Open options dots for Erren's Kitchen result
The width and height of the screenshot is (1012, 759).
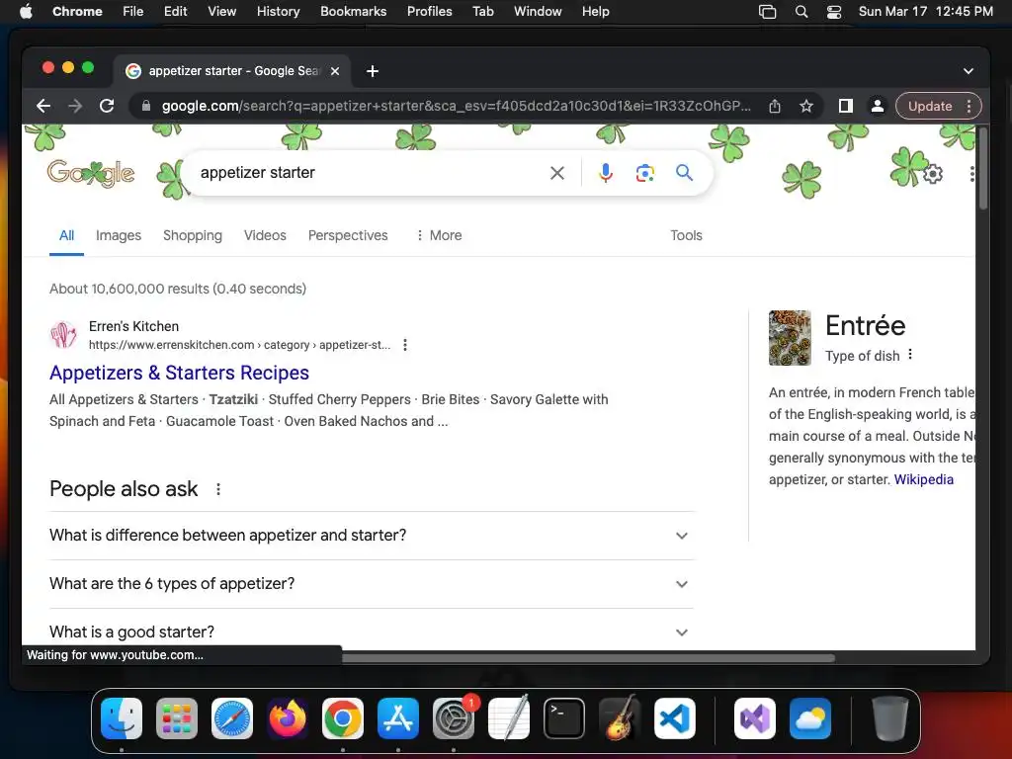point(404,345)
